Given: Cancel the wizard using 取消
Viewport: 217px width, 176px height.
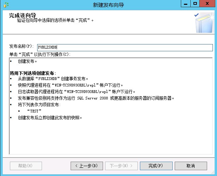Looking at the screenshot, I should (x=190, y=166).
